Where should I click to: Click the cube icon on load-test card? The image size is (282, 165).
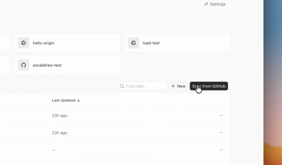pyautogui.click(x=134, y=43)
